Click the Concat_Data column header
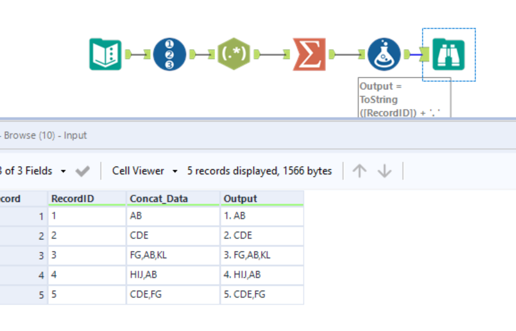The width and height of the screenshot is (516, 331). tap(173, 199)
